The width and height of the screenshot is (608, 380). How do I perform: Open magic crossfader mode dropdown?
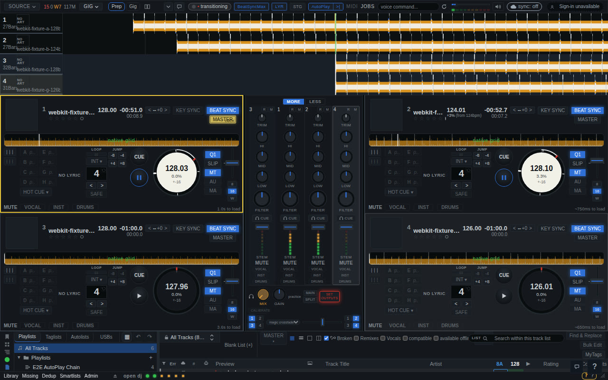tap(283, 322)
